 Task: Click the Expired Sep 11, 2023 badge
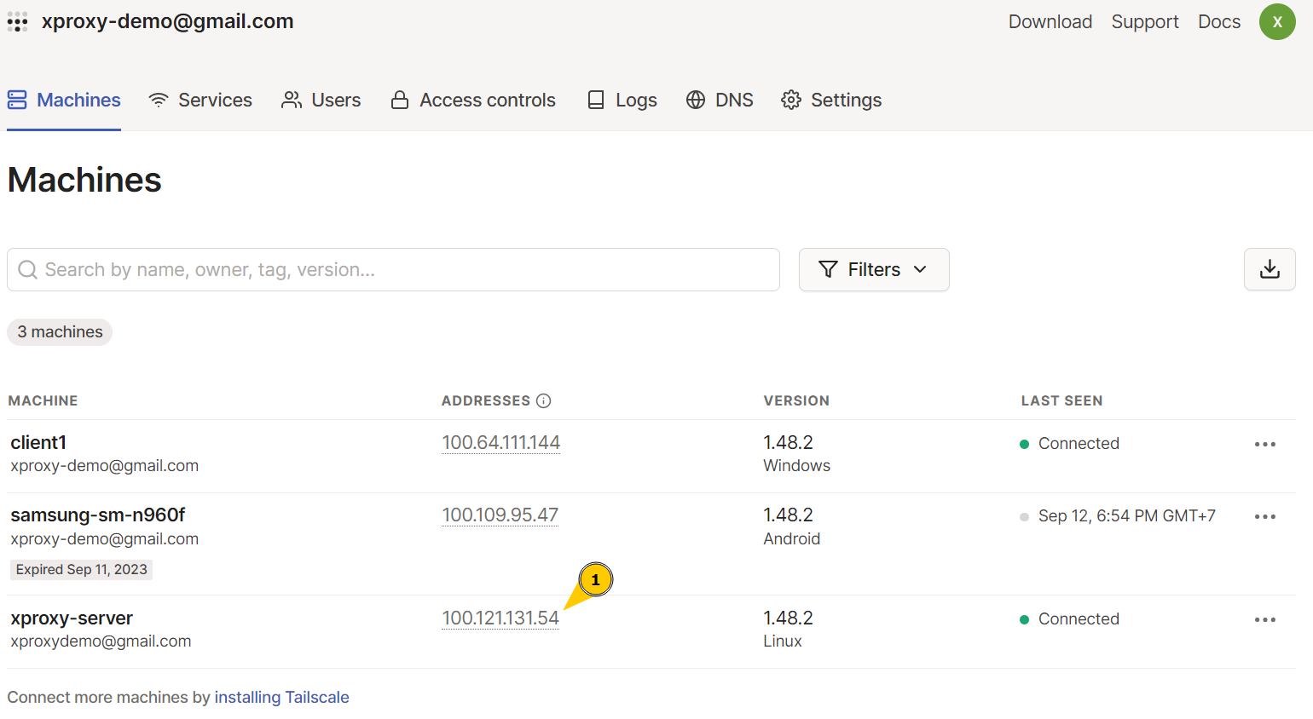82,569
